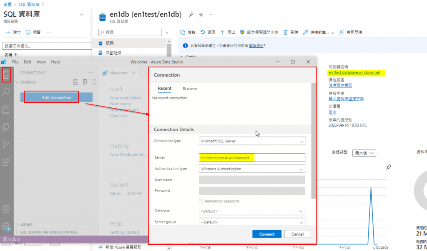
Task: Click create button in SQL databases list
Action: coord(13,32)
